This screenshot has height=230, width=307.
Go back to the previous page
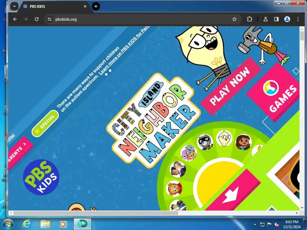pyautogui.click(x=15, y=19)
